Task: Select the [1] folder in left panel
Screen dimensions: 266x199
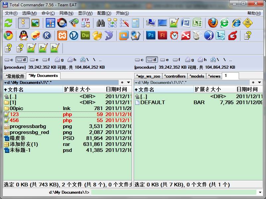Action: tap(67, 102)
